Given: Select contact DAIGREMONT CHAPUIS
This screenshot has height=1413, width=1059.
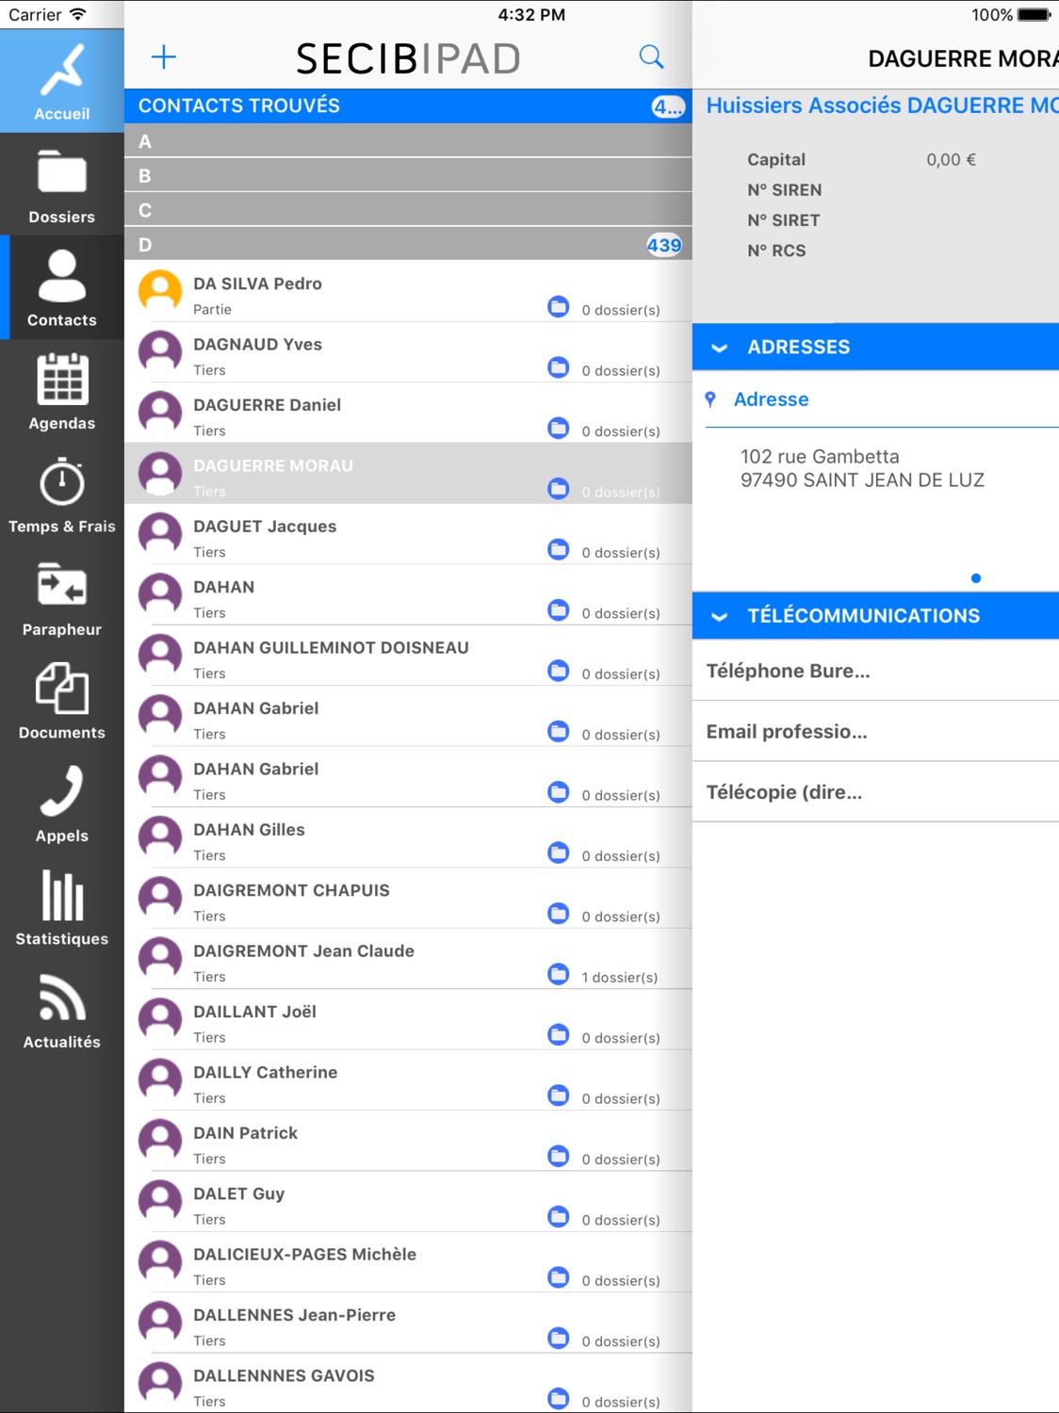Looking at the screenshot, I should [408, 898].
